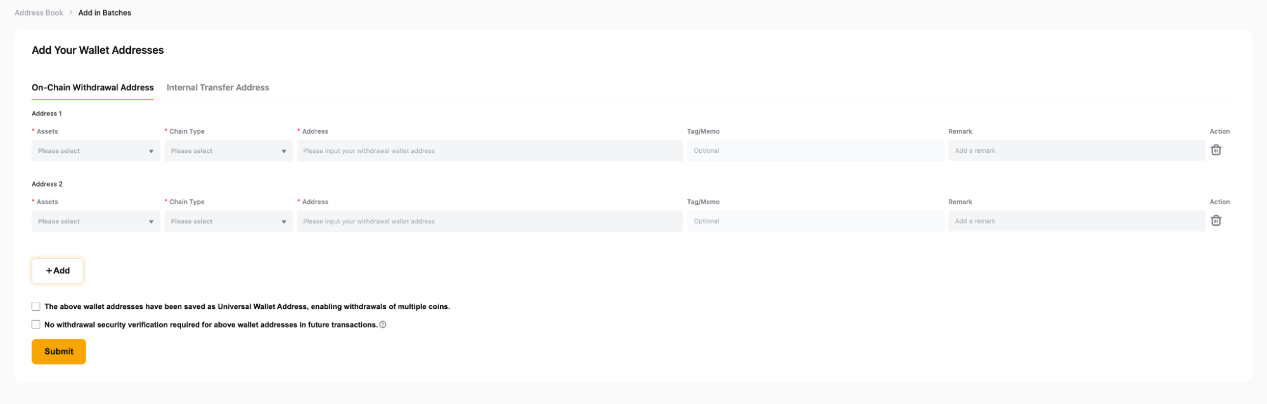Viewport: 1267px width, 404px height.
Task: Click Tag/Memo field for Address 1
Action: point(815,151)
